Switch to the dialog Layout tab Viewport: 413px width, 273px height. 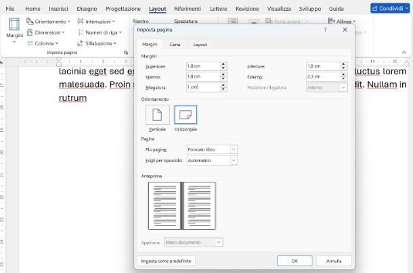click(x=200, y=44)
